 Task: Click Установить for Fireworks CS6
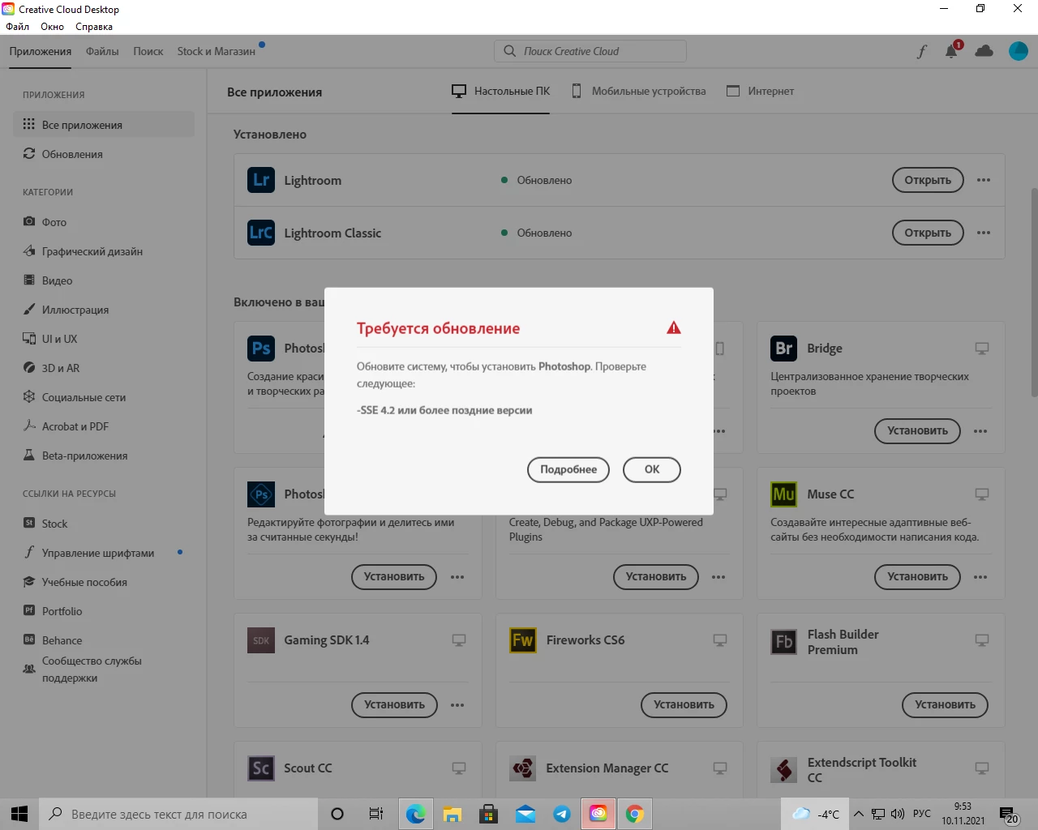click(x=684, y=705)
